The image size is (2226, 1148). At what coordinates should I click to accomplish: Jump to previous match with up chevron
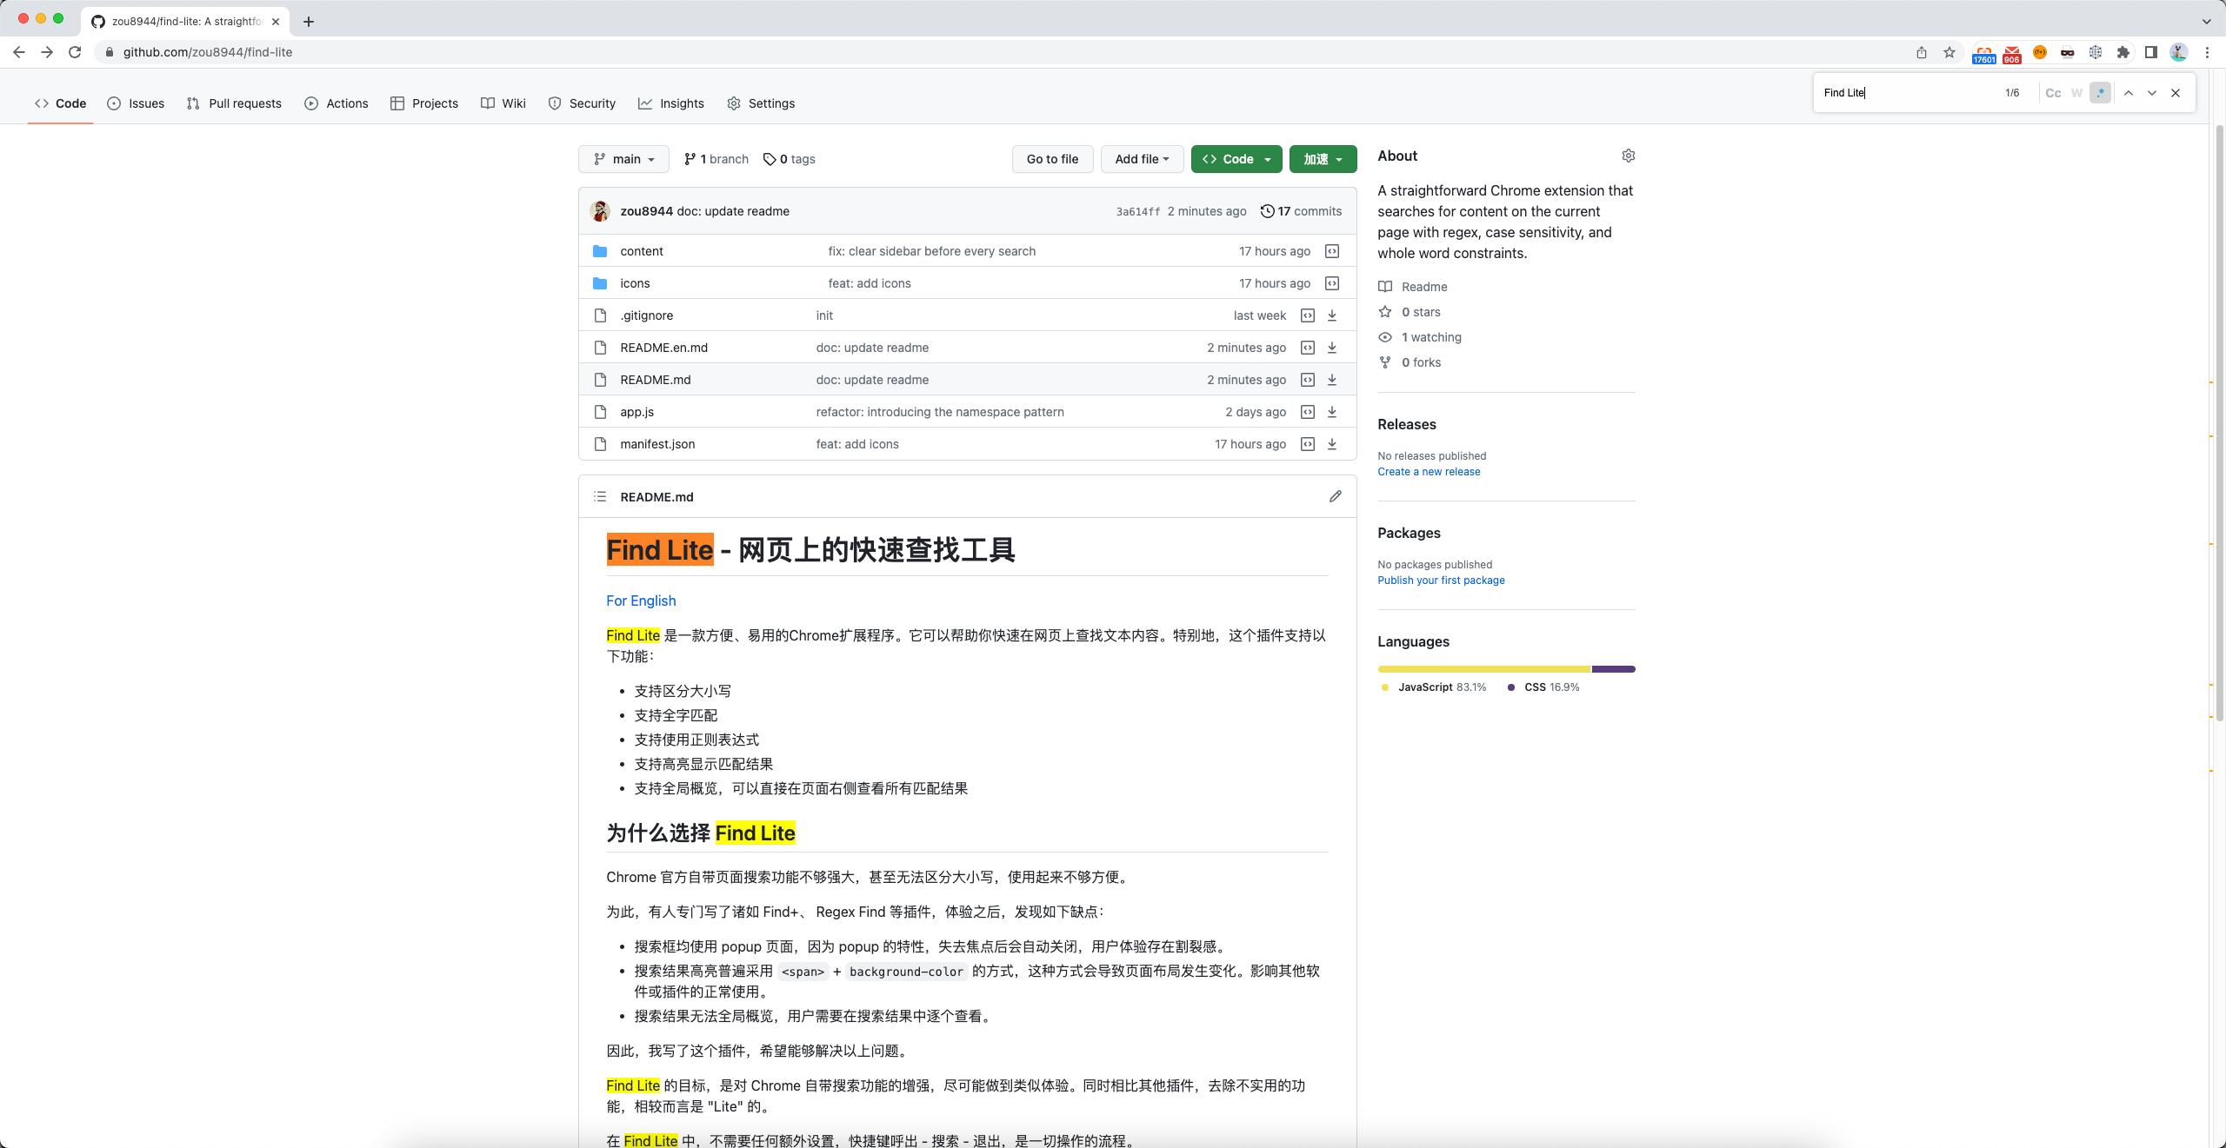[x=2128, y=93]
